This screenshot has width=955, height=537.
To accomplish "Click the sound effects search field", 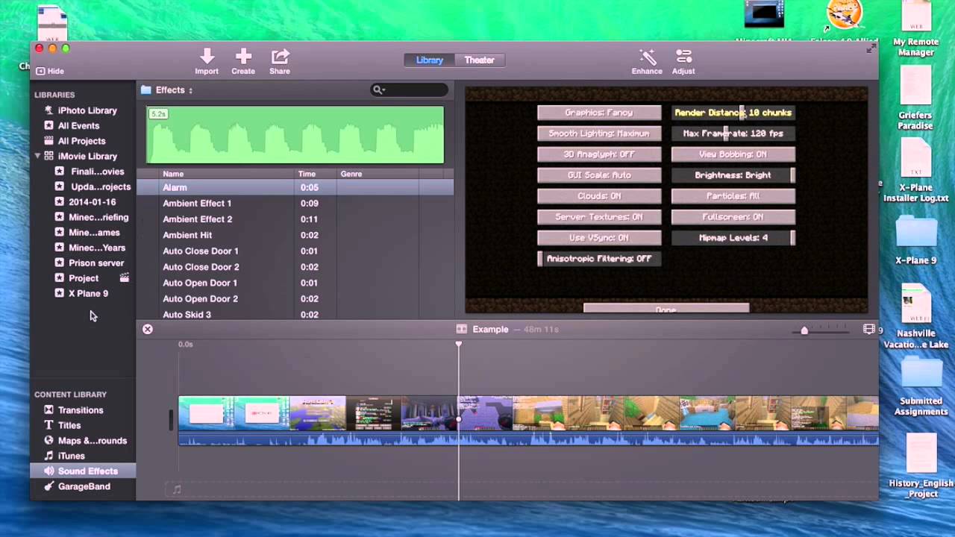I will point(410,89).
